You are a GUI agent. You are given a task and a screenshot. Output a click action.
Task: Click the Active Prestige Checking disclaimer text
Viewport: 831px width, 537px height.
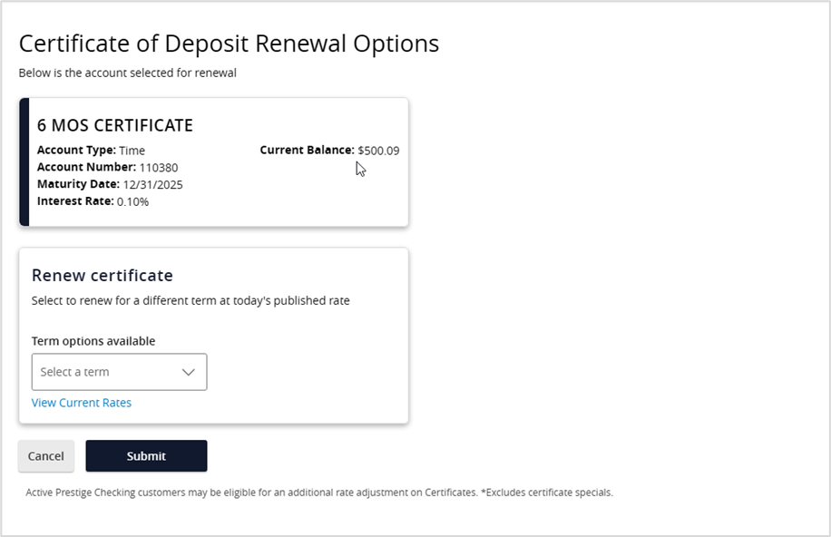point(319,493)
